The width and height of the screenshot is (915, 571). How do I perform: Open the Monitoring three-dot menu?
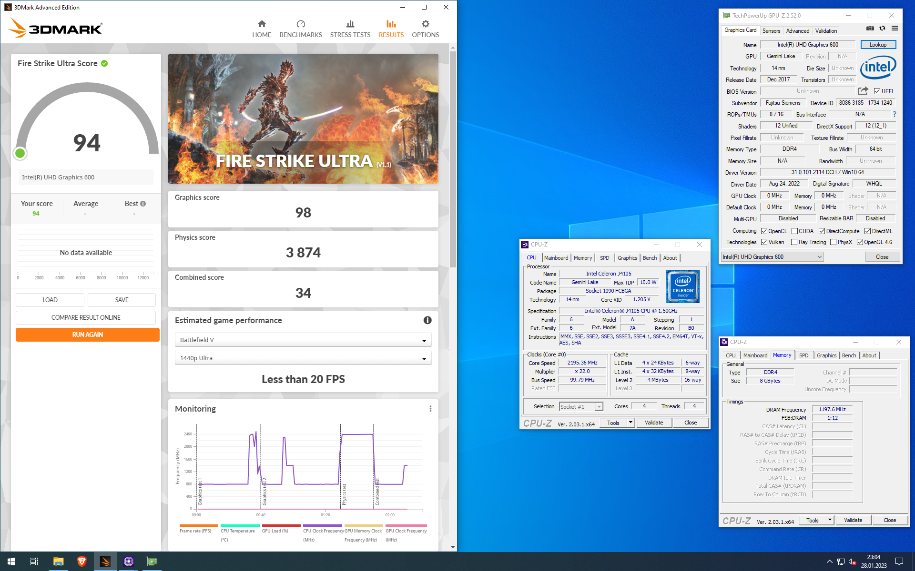pyautogui.click(x=430, y=409)
